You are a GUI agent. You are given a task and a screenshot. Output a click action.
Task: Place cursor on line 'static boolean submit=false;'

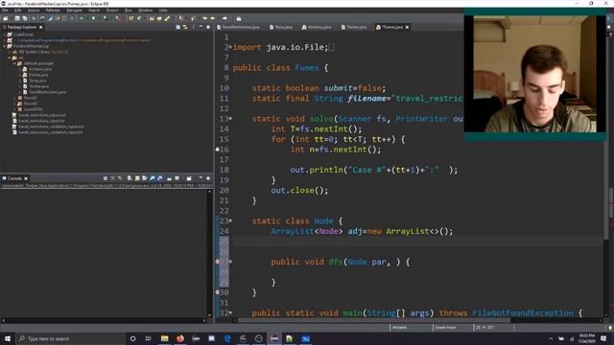click(x=319, y=88)
